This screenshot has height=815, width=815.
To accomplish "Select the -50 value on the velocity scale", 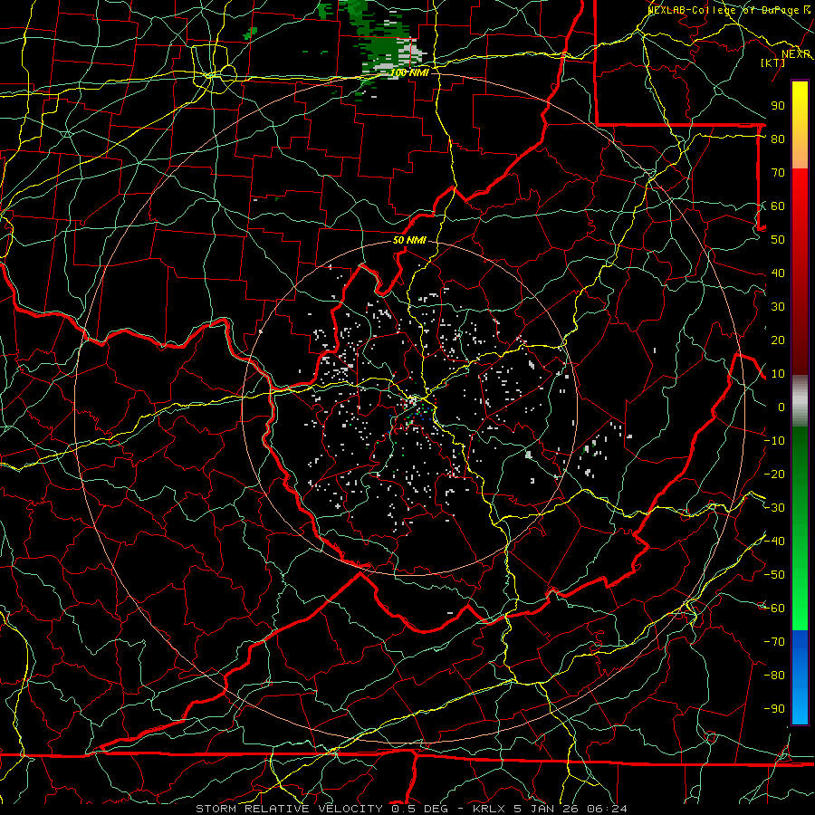I will tap(774, 575).
